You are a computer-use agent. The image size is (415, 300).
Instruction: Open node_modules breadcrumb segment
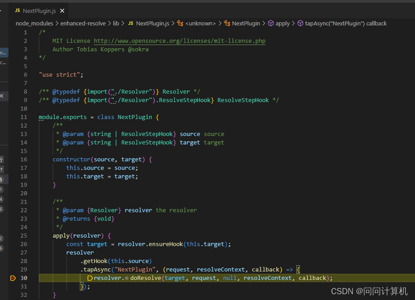[x=34, y=24]
